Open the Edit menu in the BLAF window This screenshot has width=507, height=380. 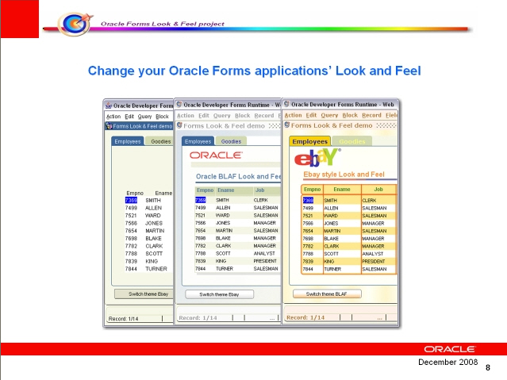tap(204, 116)
